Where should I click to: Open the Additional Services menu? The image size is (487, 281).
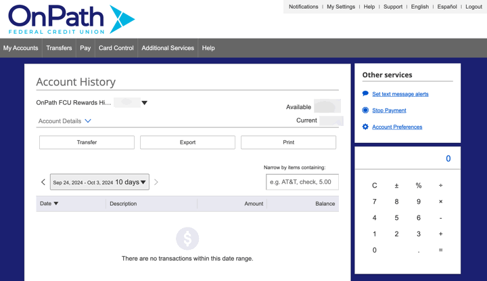pos(168,48)
